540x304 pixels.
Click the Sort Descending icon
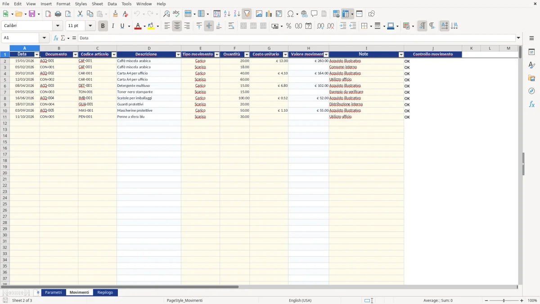(x=237, y=14)
